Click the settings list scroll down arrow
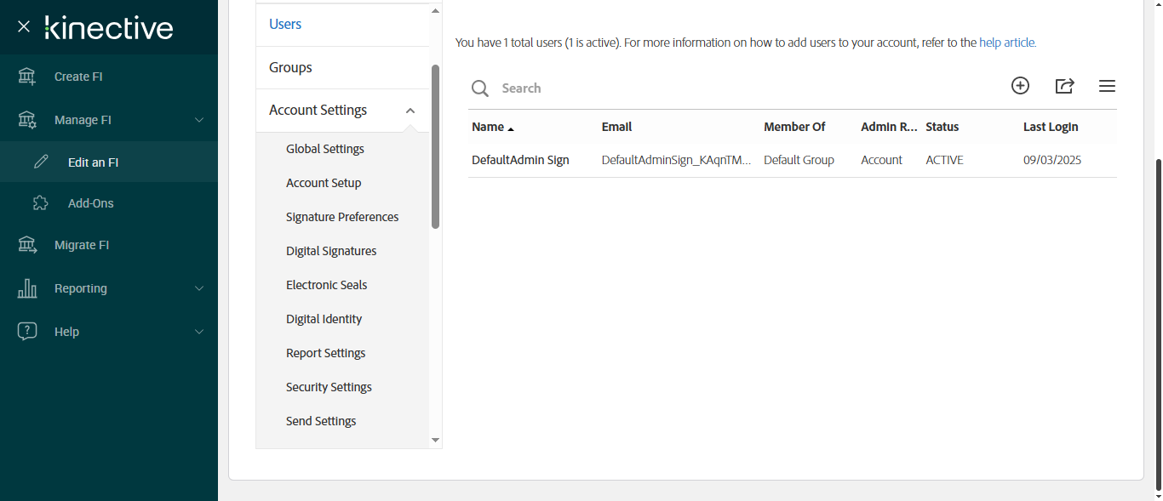This screenshot has height=501, width=1163. (x=436, y=440)
